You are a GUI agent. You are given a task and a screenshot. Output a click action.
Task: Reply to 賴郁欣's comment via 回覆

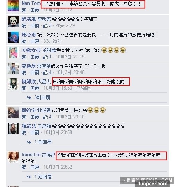(35, 88)
